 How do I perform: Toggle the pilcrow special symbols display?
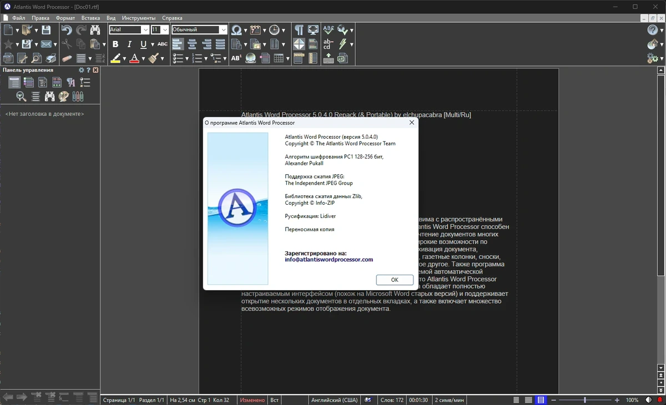(x=299, y=30)
